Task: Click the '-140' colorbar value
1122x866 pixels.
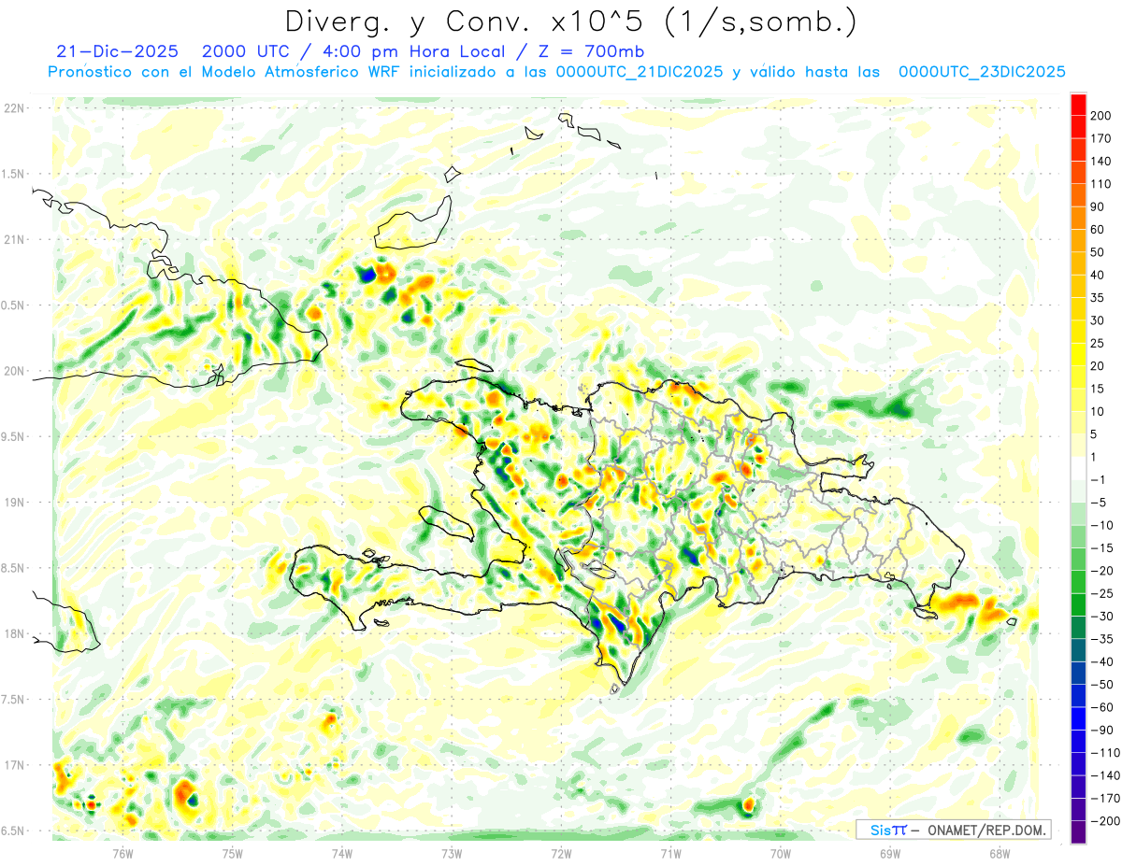Action: [x=1106, y=776]
